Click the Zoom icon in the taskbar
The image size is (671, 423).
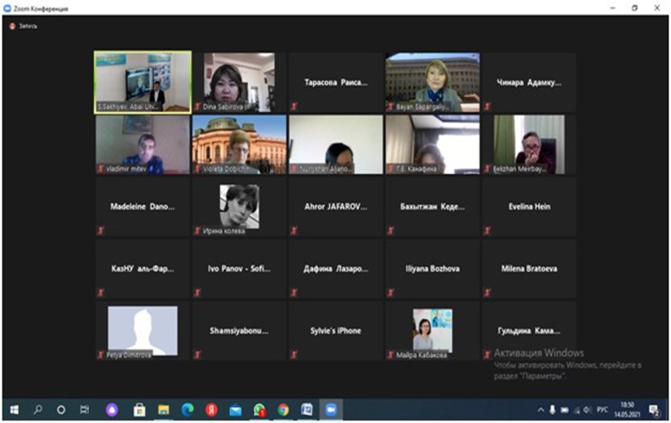(x=330, y=409)
